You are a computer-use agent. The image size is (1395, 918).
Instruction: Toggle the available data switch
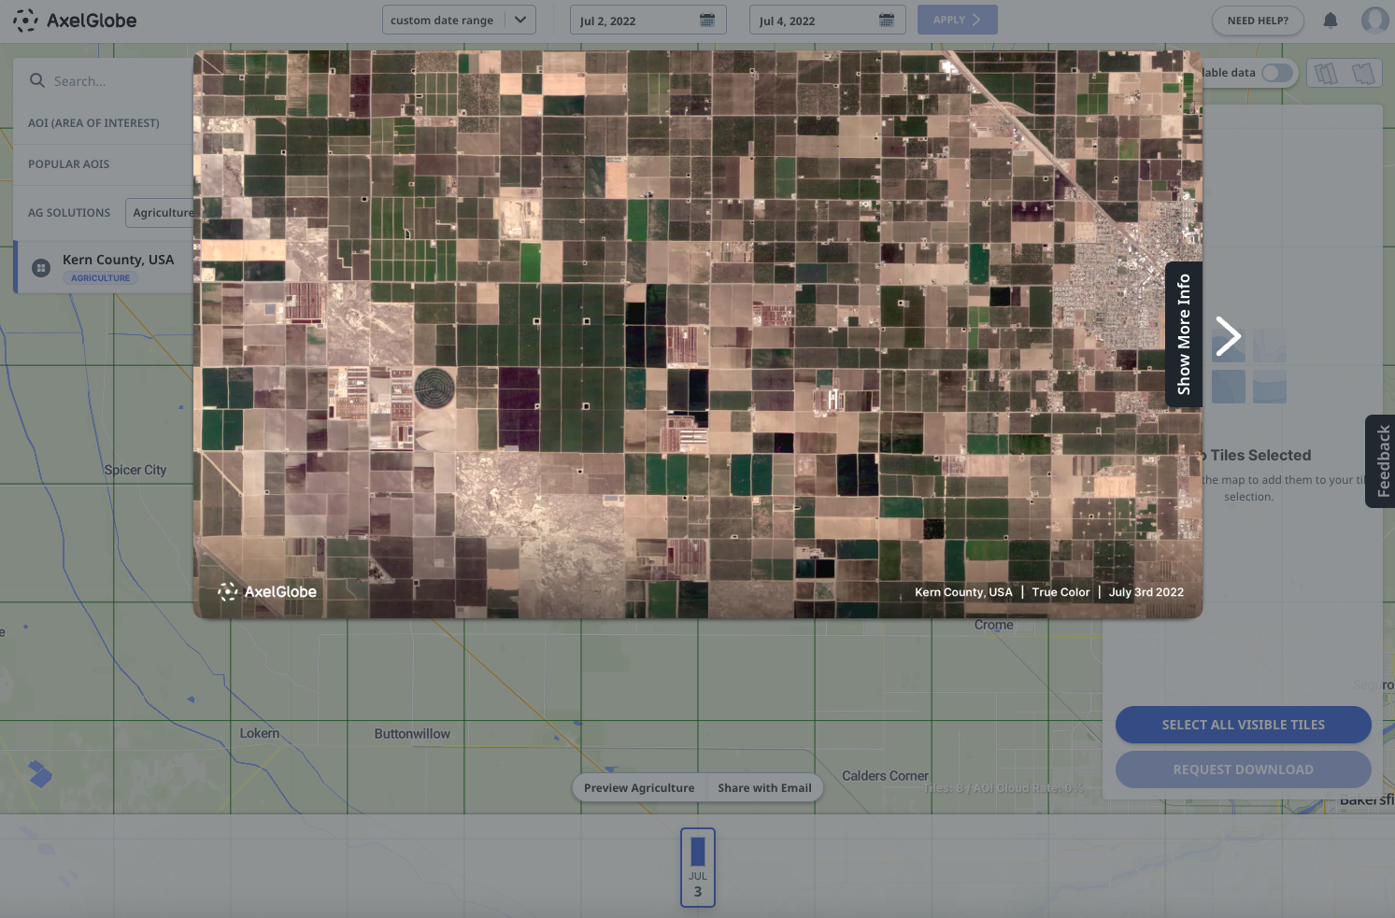[1277, 73]
